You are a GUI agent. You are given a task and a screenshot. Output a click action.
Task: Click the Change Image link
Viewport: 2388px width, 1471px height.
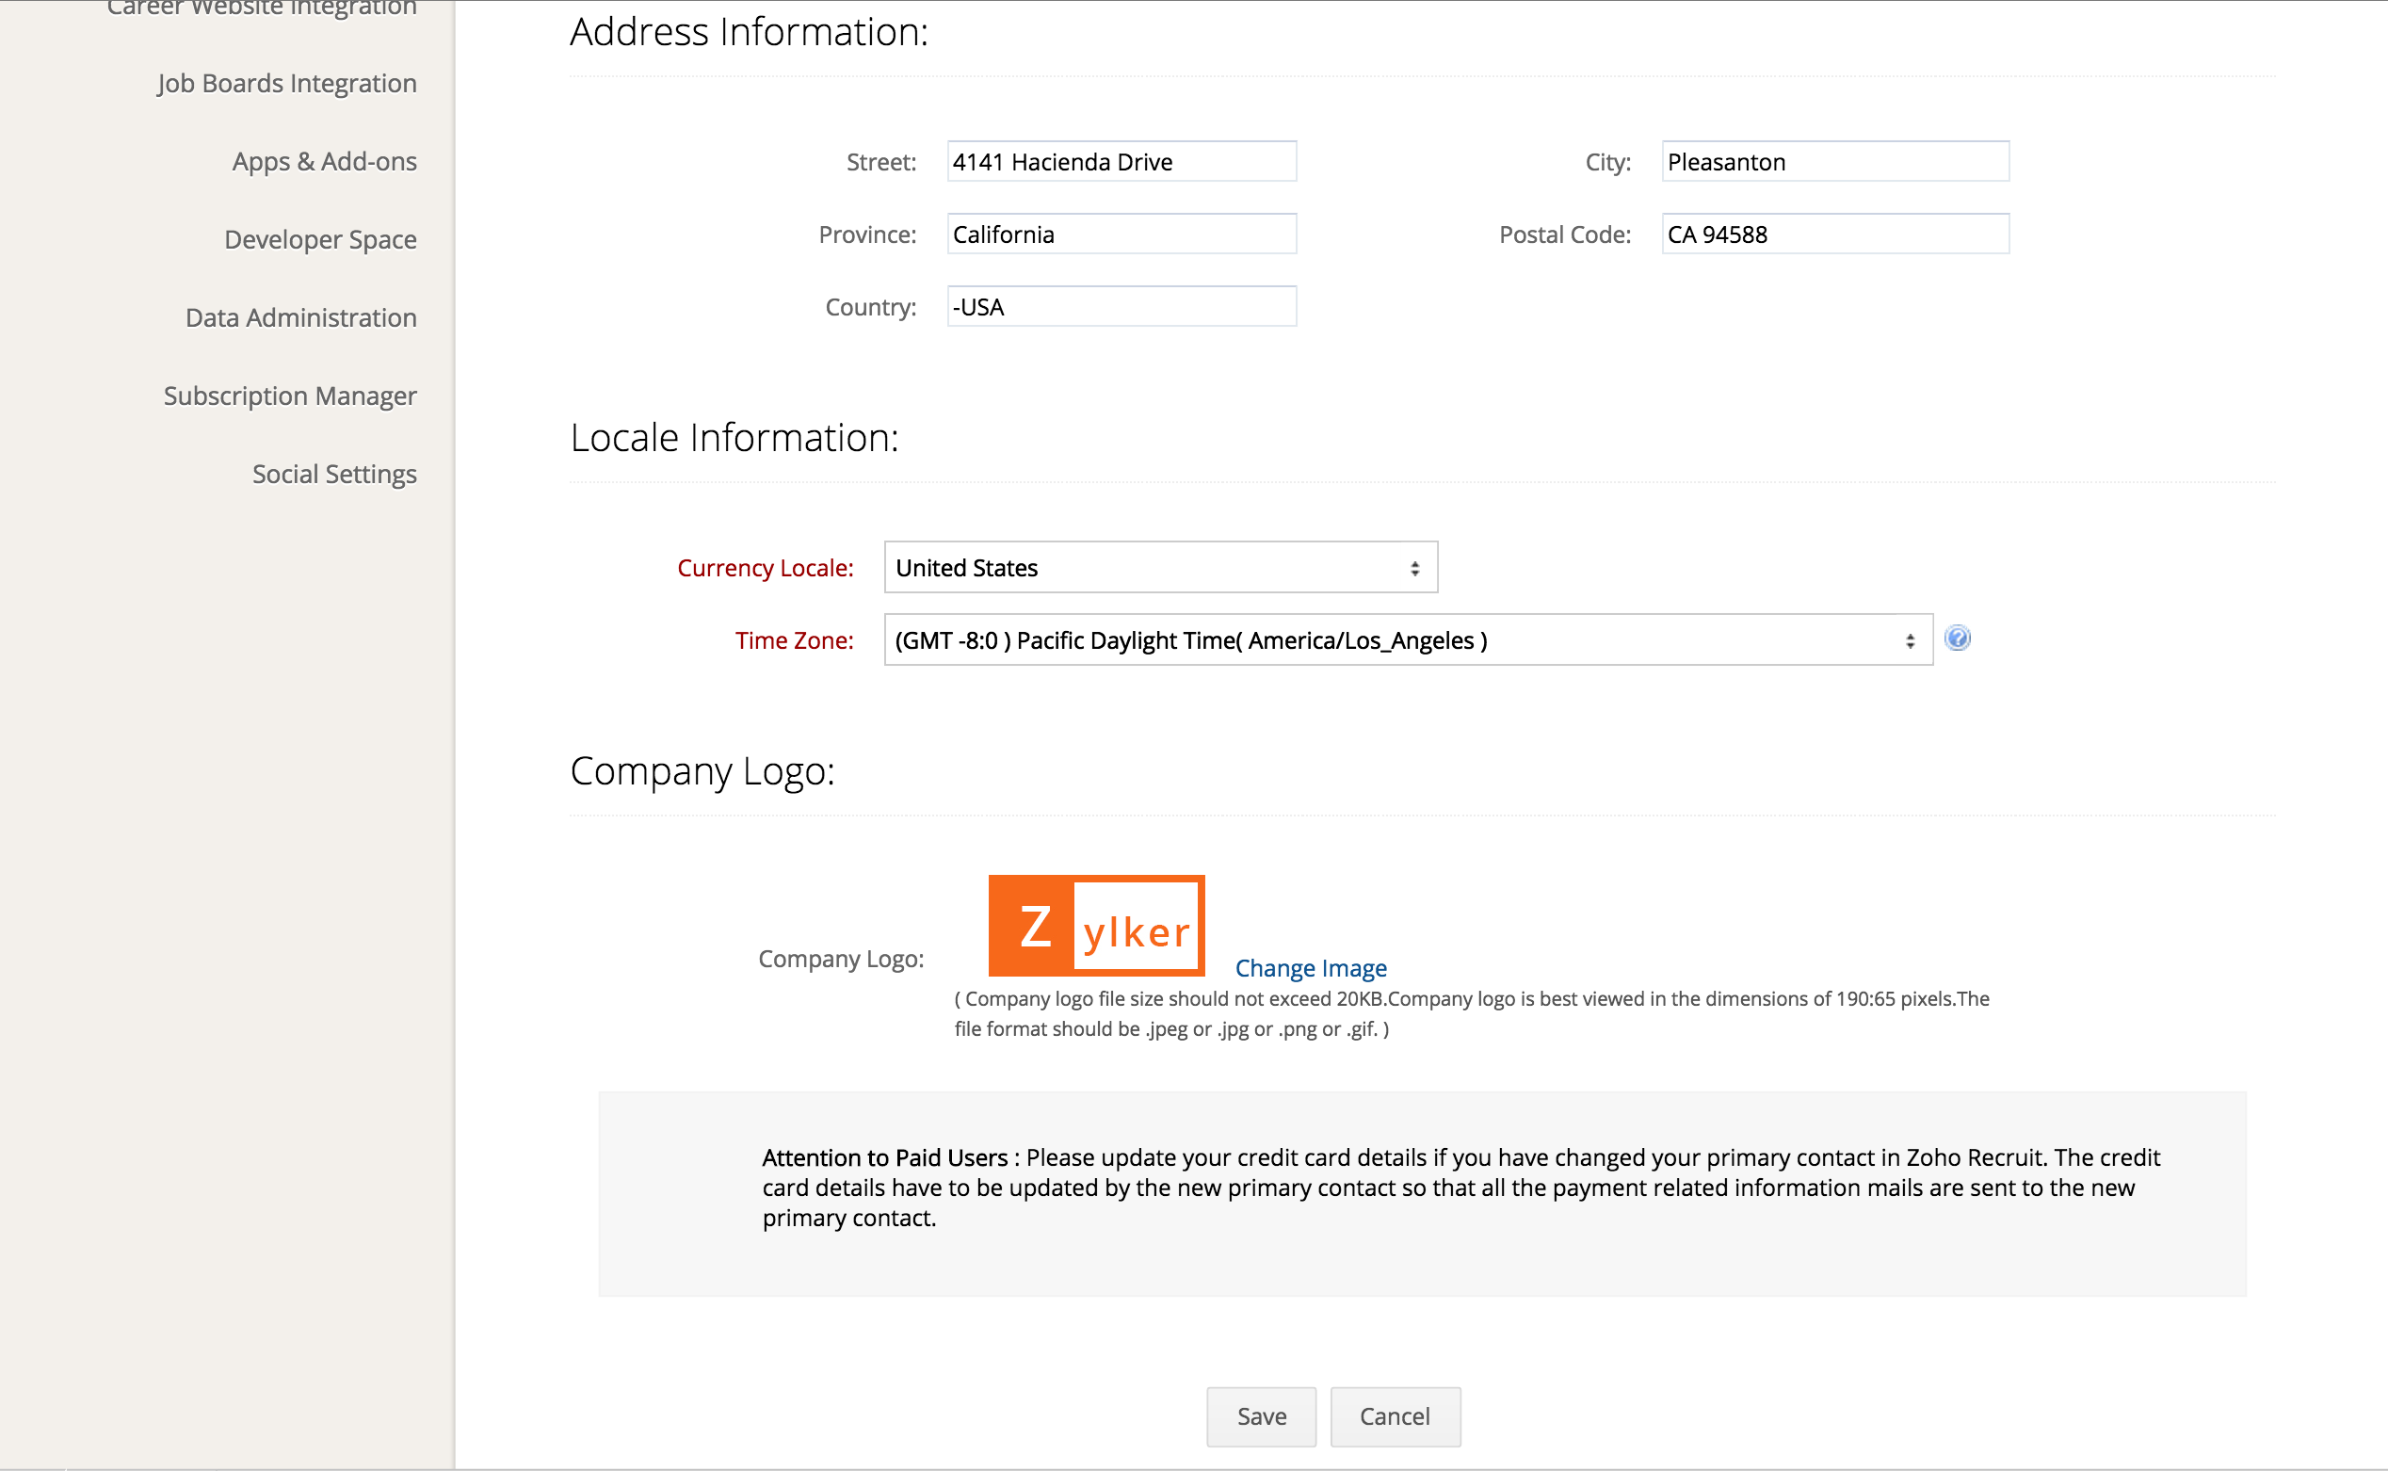coord(1309,968)
